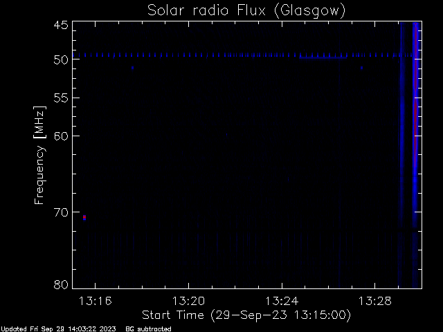Click the horizontal blue bar just below 50 MHz
Image resolution: width=443 pixels, height=332 pixels.
(323, 57)
